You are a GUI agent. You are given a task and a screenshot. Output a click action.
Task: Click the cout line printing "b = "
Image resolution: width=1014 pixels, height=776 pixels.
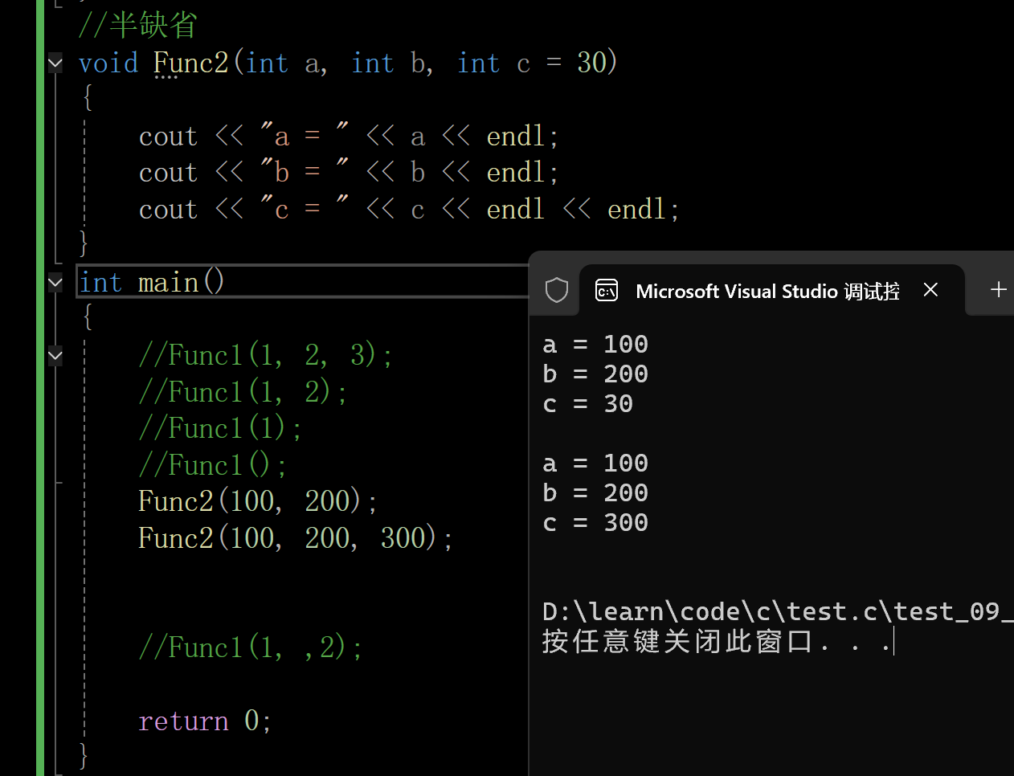click(349, 172)
